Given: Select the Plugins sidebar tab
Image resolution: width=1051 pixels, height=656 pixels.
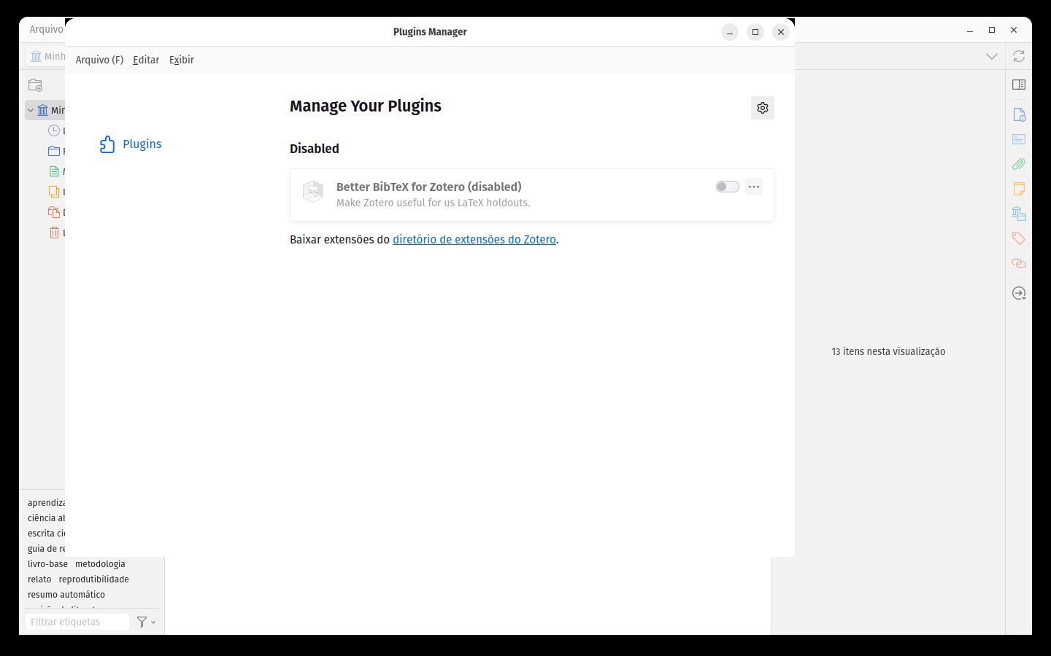Looking at the screenshot, I should point(131,144).
